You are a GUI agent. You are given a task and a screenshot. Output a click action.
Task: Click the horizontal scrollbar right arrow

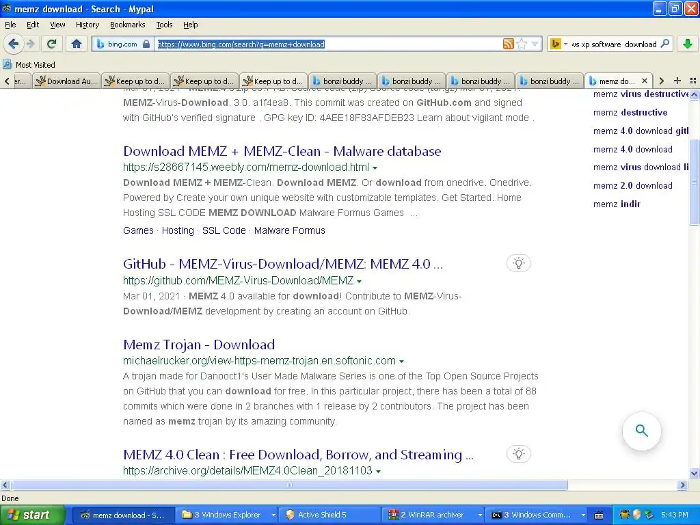(682, 485)
